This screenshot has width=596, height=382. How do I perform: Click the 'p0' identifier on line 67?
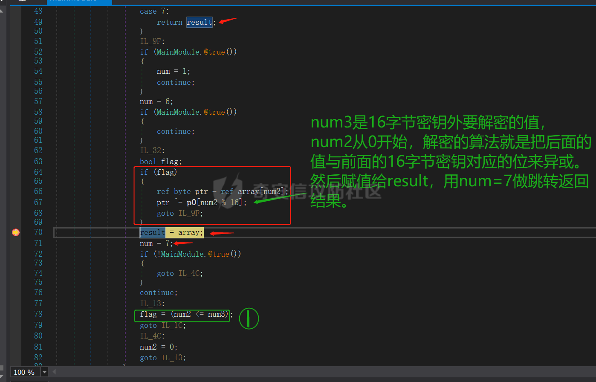191,202
